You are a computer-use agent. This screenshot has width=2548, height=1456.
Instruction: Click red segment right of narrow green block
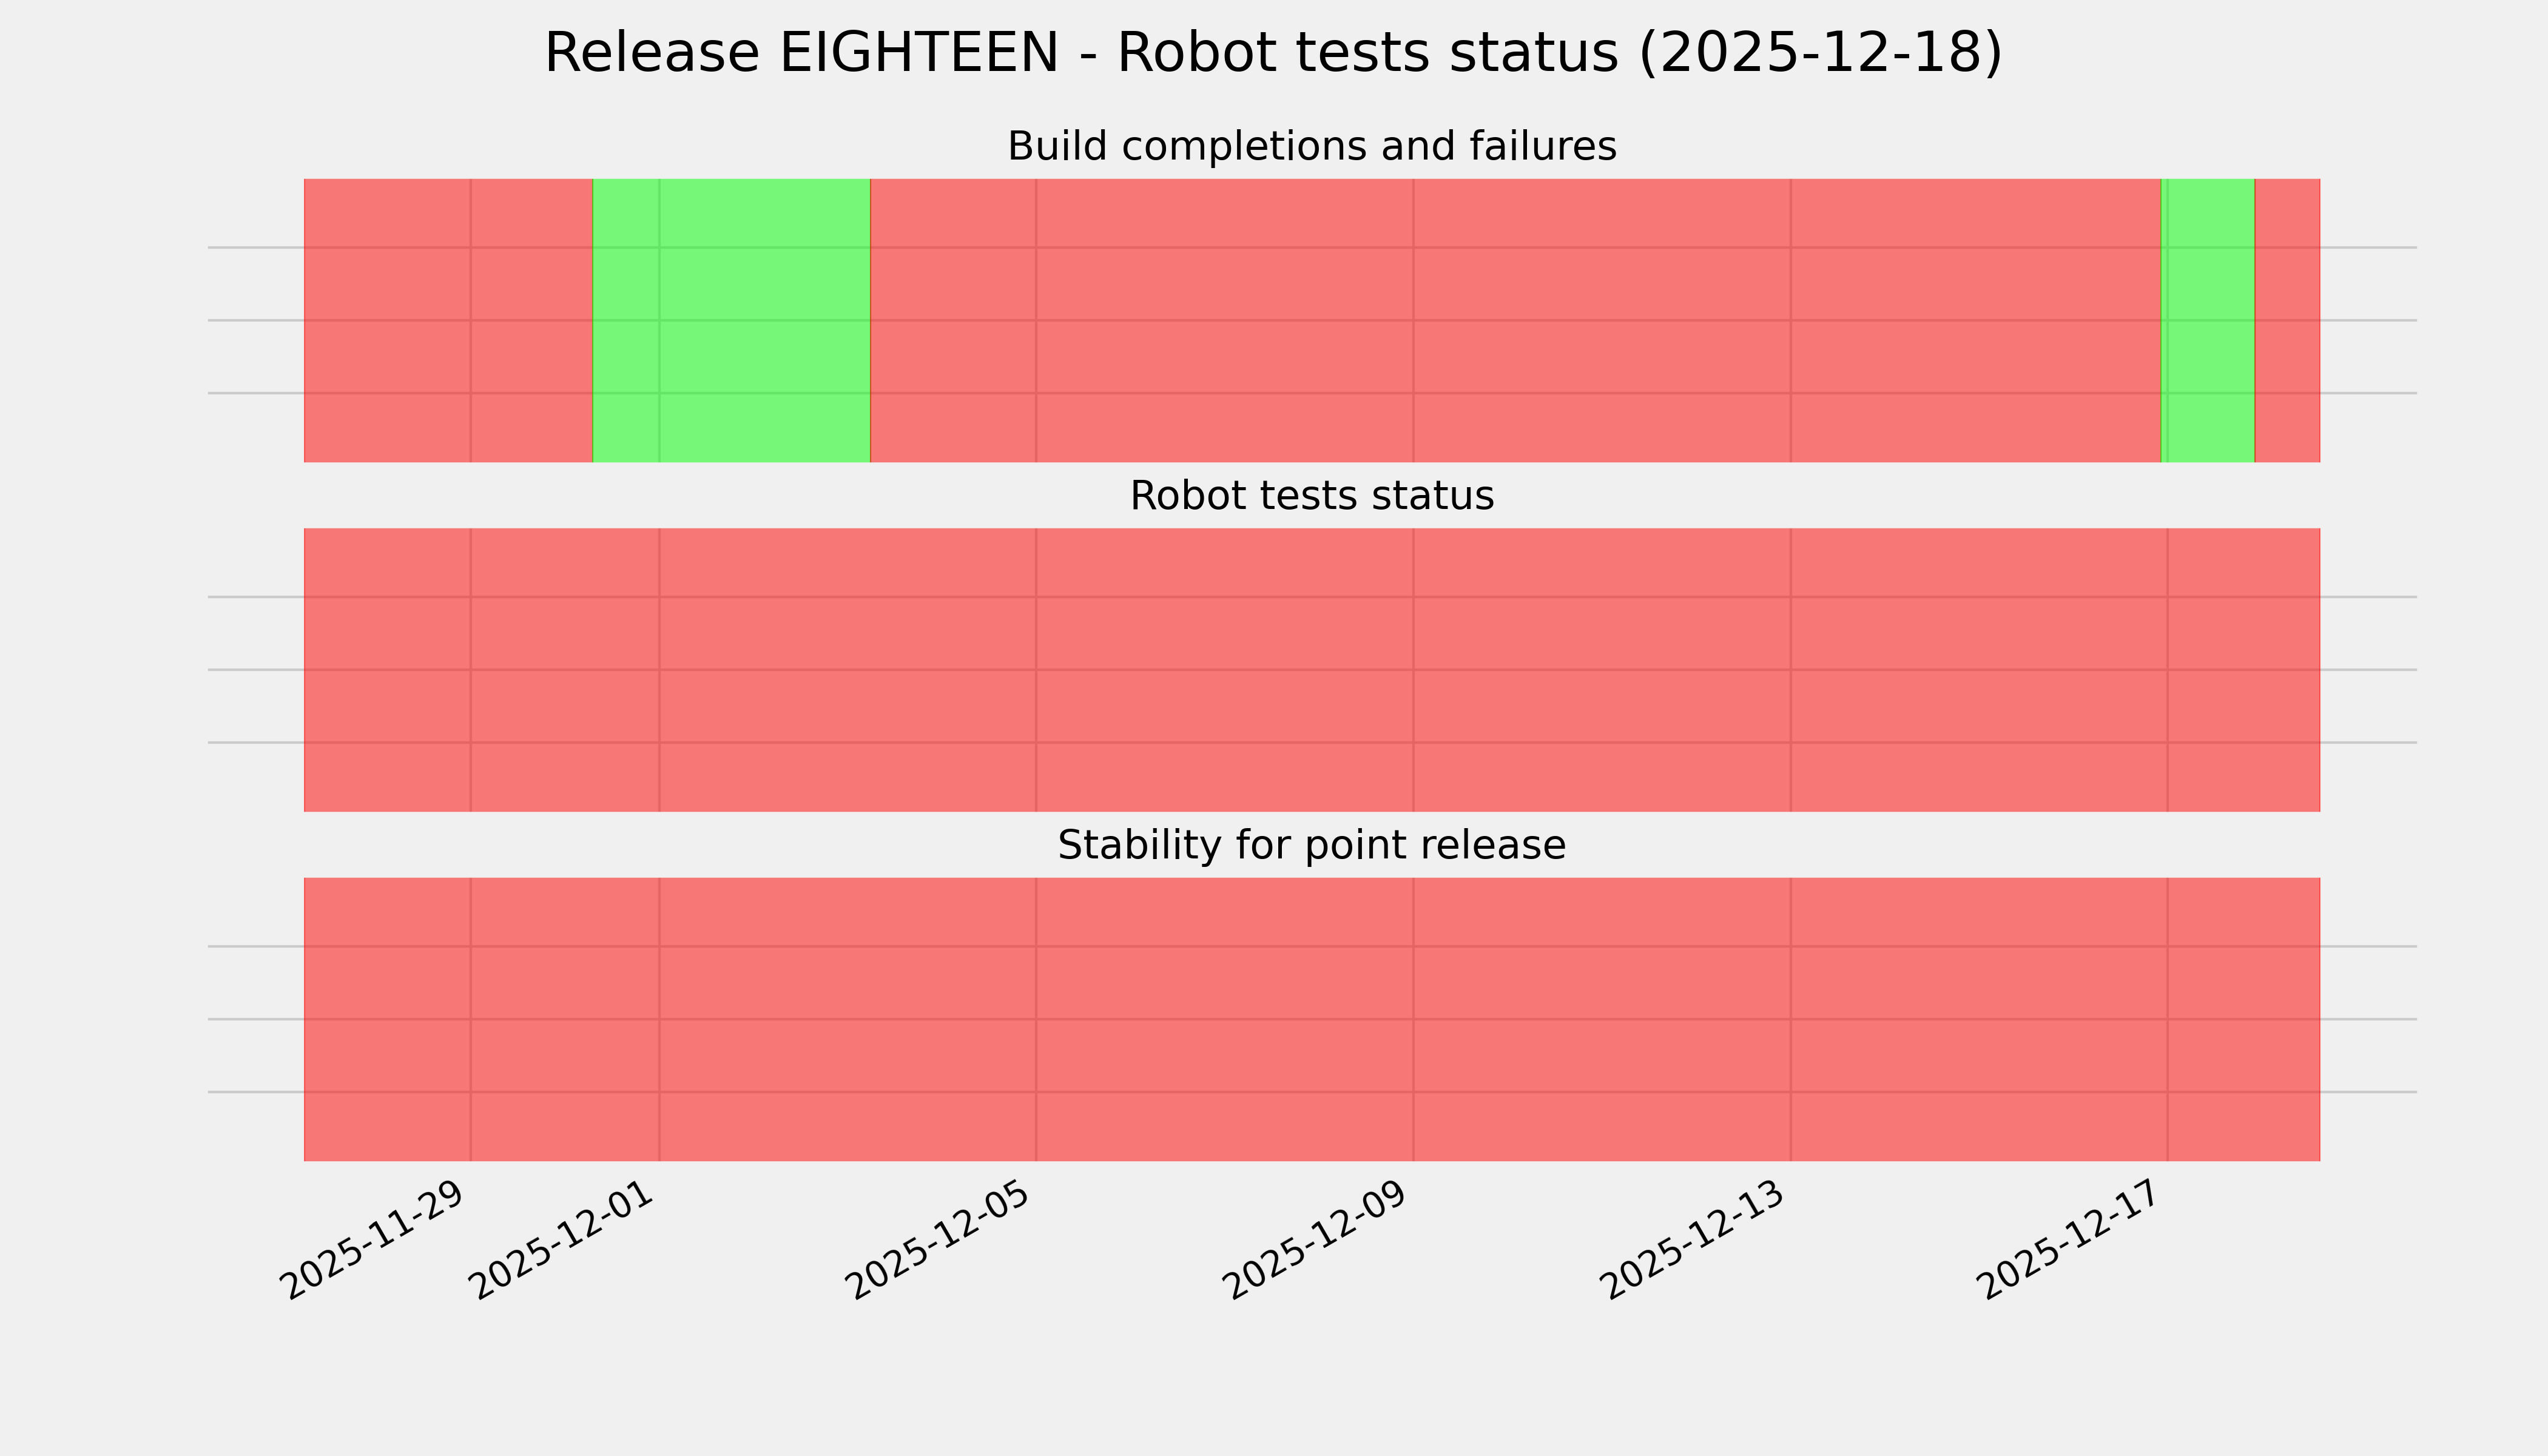[x=2287, y=320]
